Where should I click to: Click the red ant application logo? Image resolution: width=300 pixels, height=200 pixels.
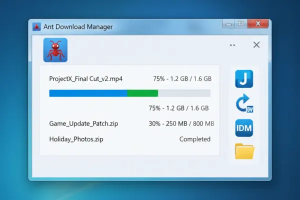(x=55, y=50)
